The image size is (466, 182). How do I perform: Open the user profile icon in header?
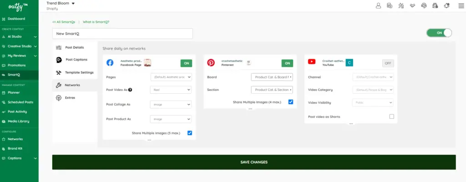tap(378, 5)
